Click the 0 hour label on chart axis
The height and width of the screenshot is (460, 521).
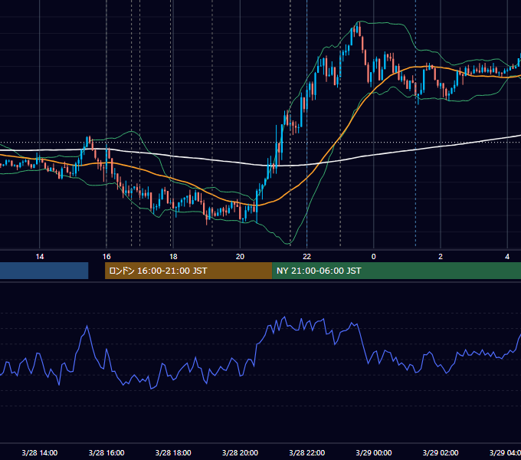(x=373, y=257)
